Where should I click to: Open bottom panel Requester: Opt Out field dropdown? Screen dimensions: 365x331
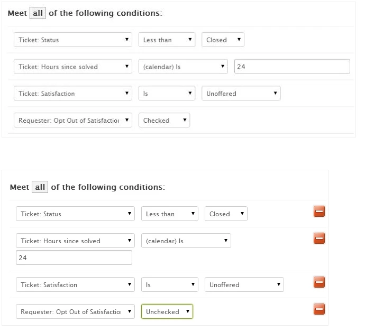(75, 312)
